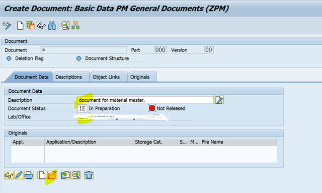Click the Delete original trash icon
This screenshot has height=193, width=322.
tap(89, 175)
